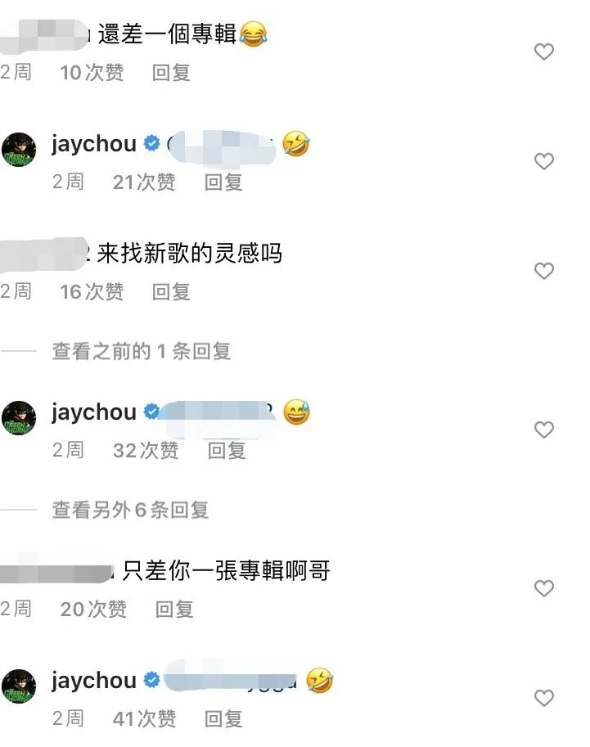The width and height of the screenshot is (590, 747).
Task: Tap heart on 来找新歌的灵感吗 comment
Action: click(544, 271)
